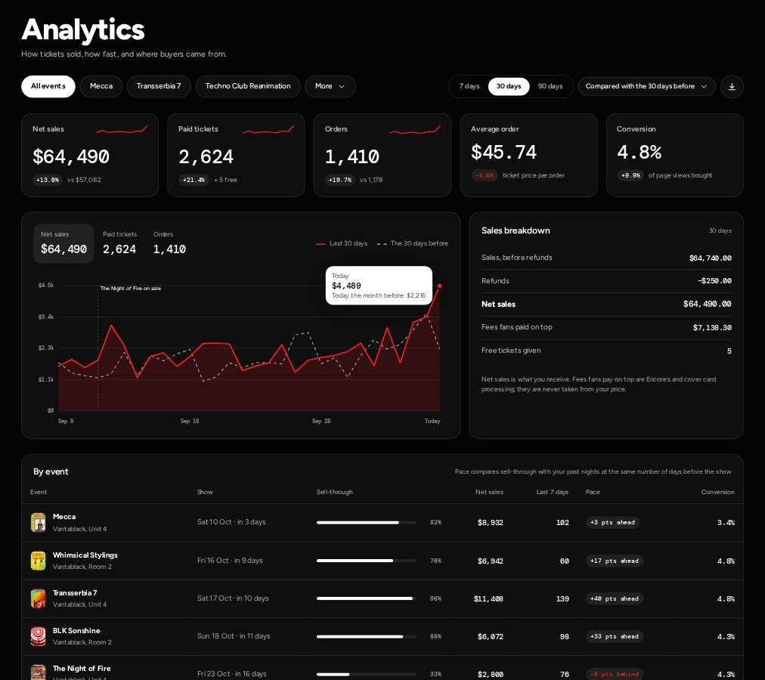
Task: Open the Mecca event thumbnail
Action: point(38,522)
